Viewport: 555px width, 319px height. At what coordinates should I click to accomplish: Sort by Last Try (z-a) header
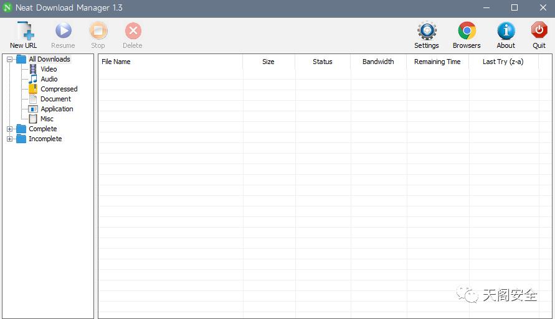tap(503, 62)
